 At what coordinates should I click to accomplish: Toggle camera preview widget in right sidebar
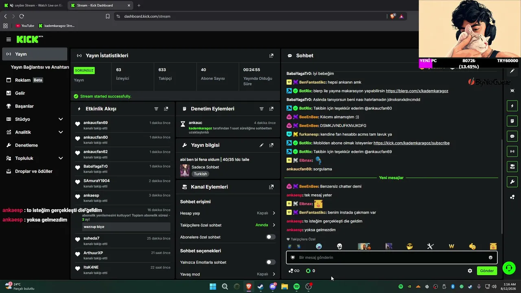(x=512, y=166)
